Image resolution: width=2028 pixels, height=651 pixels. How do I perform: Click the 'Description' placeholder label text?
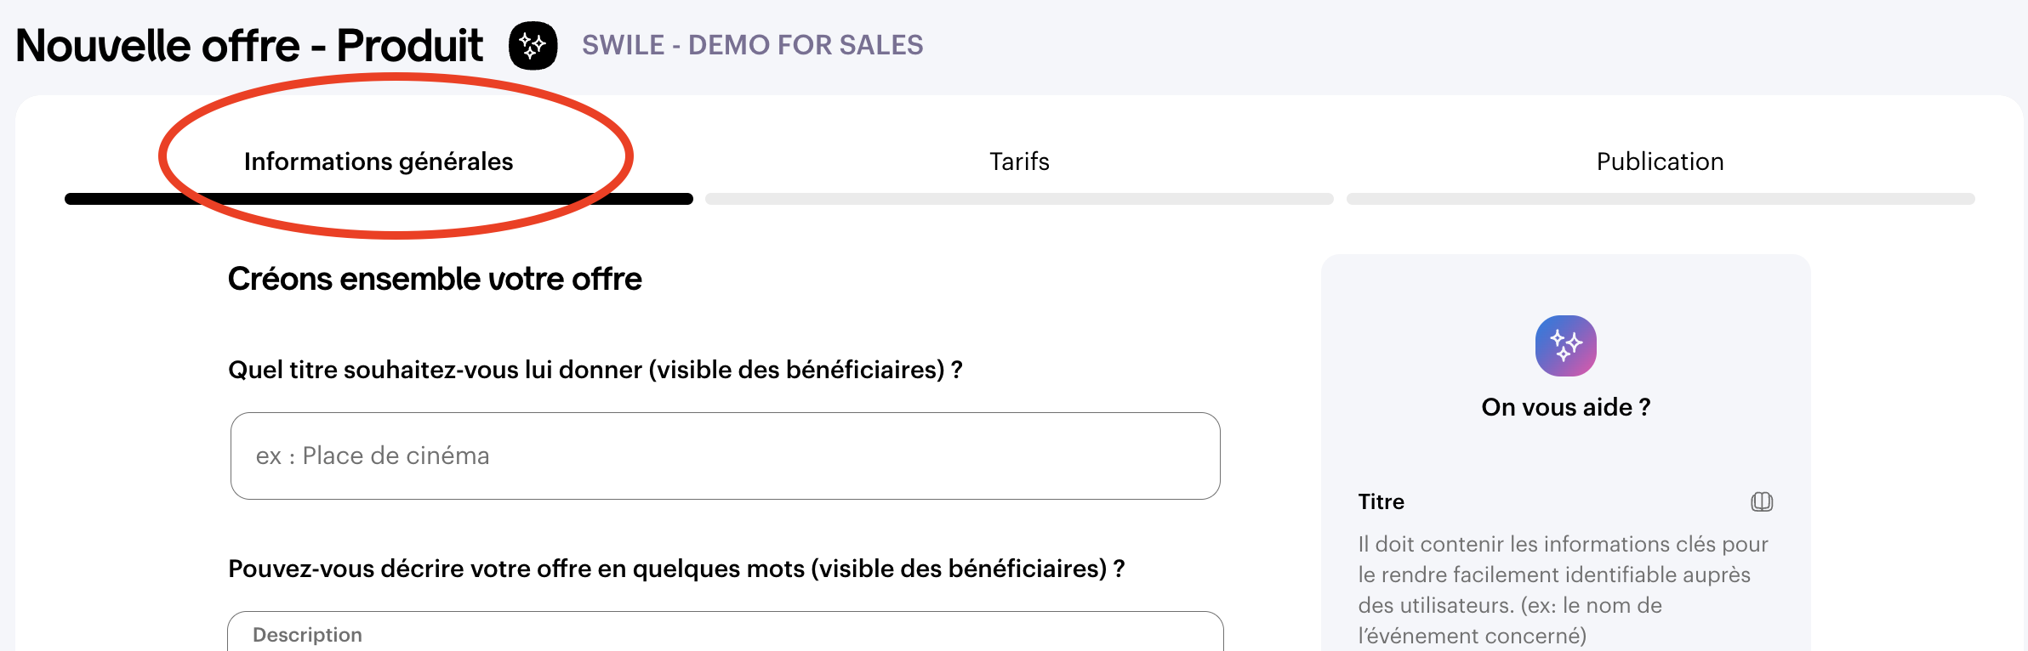point(307,635)
